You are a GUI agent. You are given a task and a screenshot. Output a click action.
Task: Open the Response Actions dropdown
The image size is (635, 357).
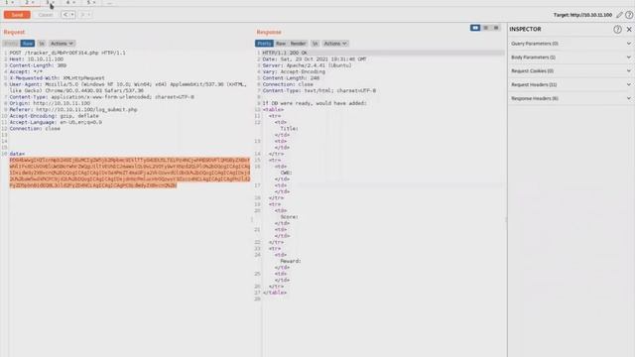[x=335, y=44]
